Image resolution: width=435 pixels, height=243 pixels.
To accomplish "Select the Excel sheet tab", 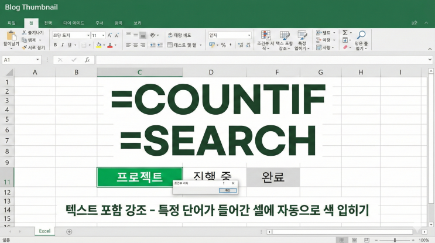I will point(44,231).
